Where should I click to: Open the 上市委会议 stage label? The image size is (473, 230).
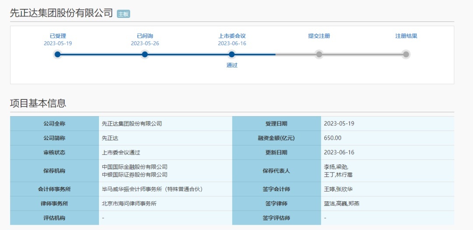tap(232, 36)
